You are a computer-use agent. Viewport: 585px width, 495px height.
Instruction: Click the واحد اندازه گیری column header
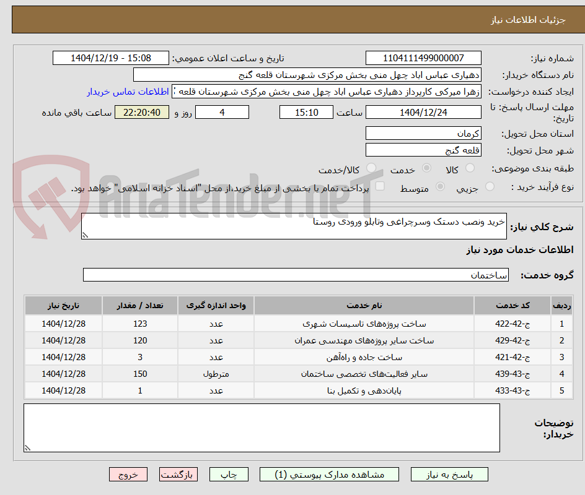216,306
